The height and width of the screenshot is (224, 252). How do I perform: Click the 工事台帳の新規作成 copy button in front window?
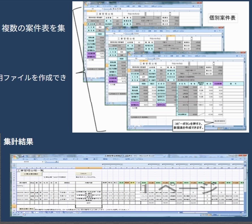tap(219, 121)
